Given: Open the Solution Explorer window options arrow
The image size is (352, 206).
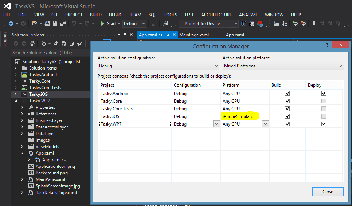Looking at the screenshot, I should pyautogui.click(x=119, y=35).
